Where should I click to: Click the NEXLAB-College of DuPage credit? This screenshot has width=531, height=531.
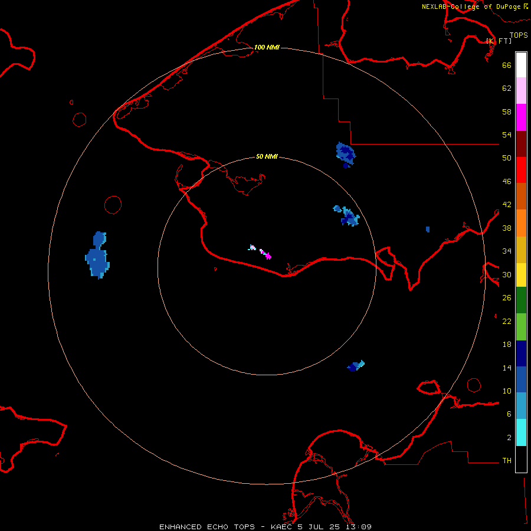point(474,6)
